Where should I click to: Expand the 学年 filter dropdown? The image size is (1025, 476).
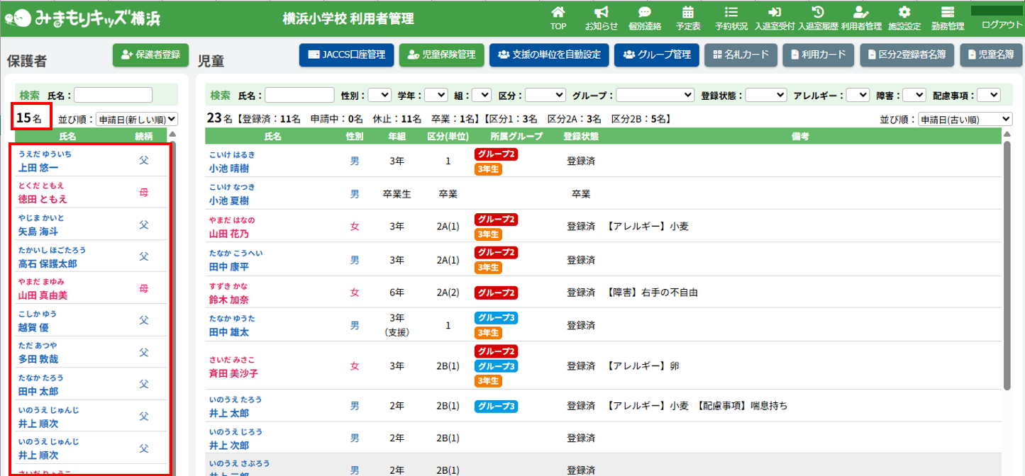[436, 95]
